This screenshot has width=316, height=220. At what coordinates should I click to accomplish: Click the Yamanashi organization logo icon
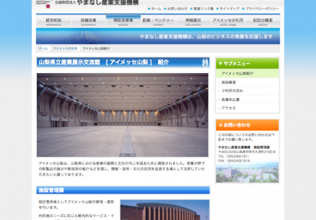pos(44,4)
